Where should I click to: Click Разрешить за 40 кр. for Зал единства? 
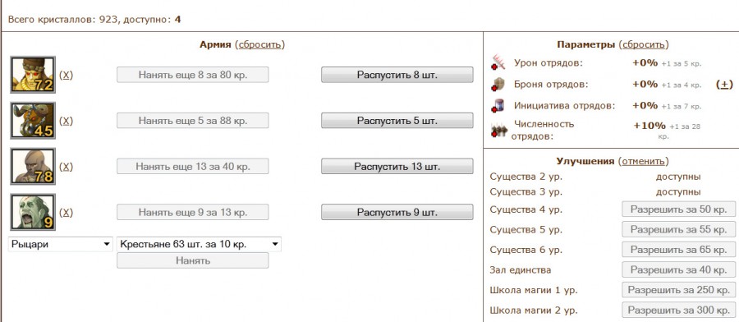coord(679,270)
